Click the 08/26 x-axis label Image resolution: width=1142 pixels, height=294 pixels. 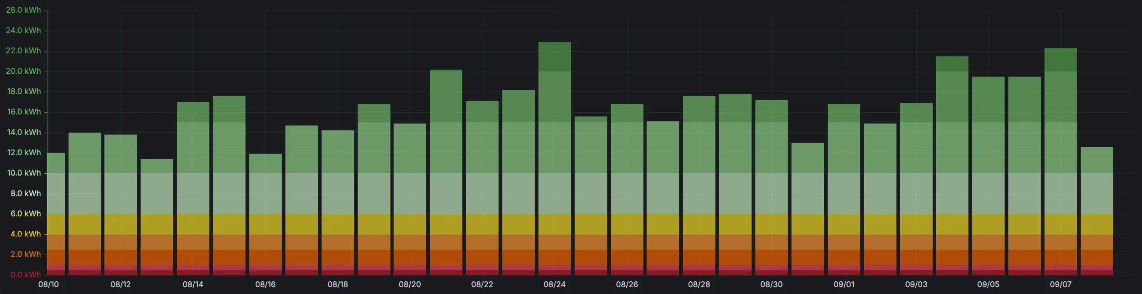tap(627, 284)
